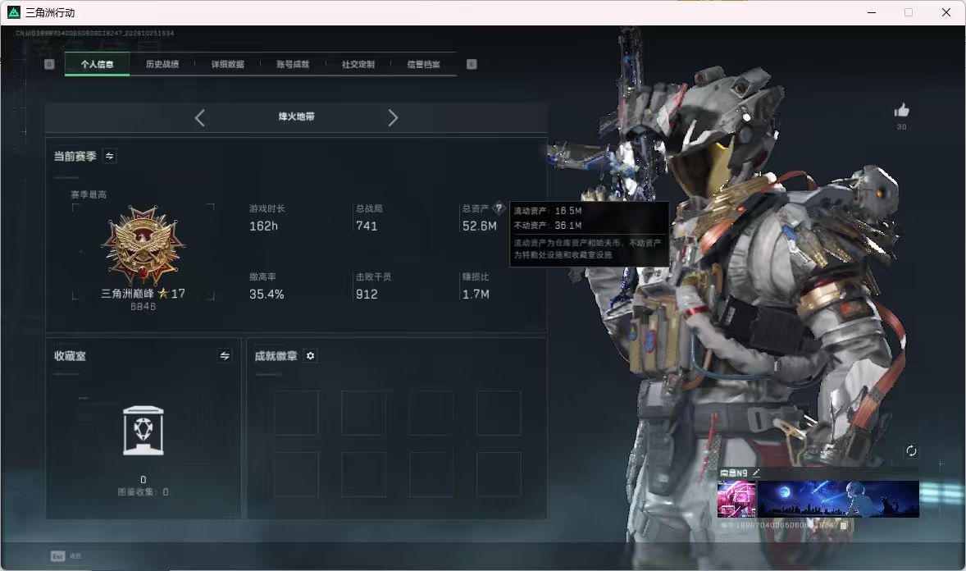Click the pink player avatar thumbnail
The image size is (966, 571).
(x=737, y=499)
